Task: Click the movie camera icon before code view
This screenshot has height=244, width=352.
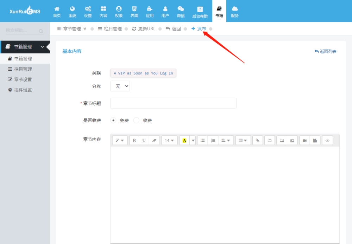Action: [315, 140]
